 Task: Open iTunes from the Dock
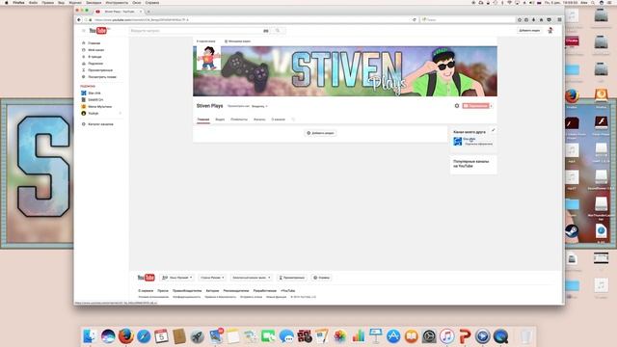pyautogui.click(x=446, y=336)
